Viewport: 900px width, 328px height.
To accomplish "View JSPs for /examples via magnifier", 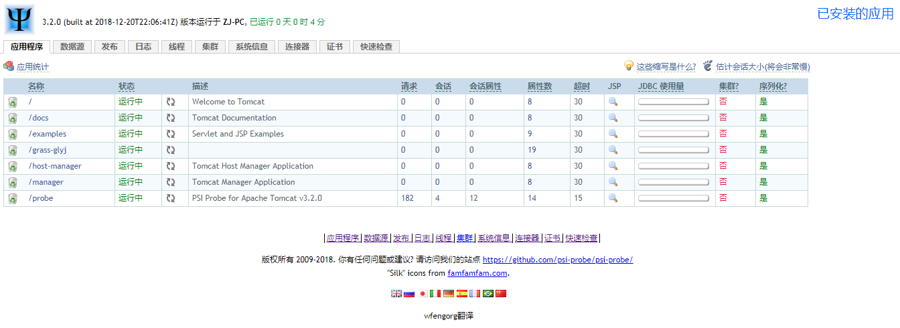I will pyautogui.click(x=613, y=134).
